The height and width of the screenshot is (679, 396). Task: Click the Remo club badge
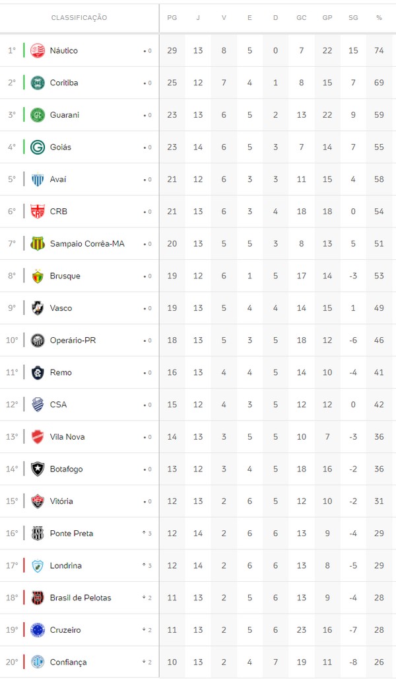point(37,372)
